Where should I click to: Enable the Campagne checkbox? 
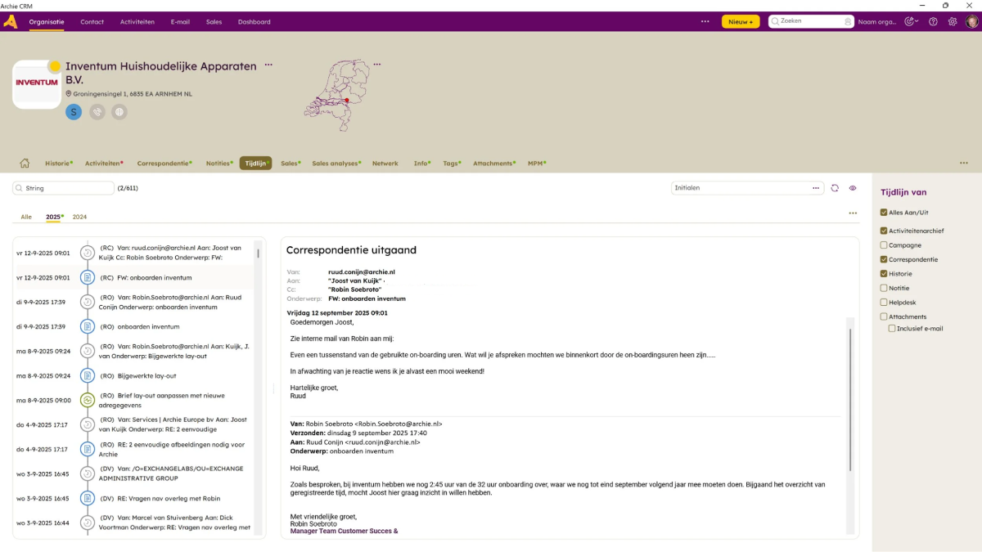point(884,245)
